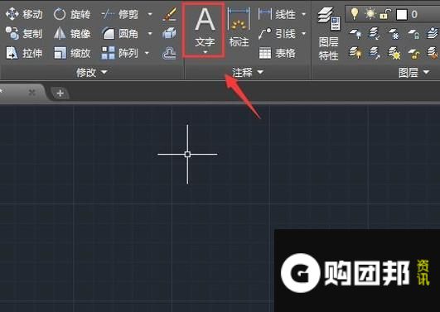This screenshot has width=440, height=312.
Task: Select the Mirror (镜像) tool
Action: pyautogui.click(x=72, y=34)
